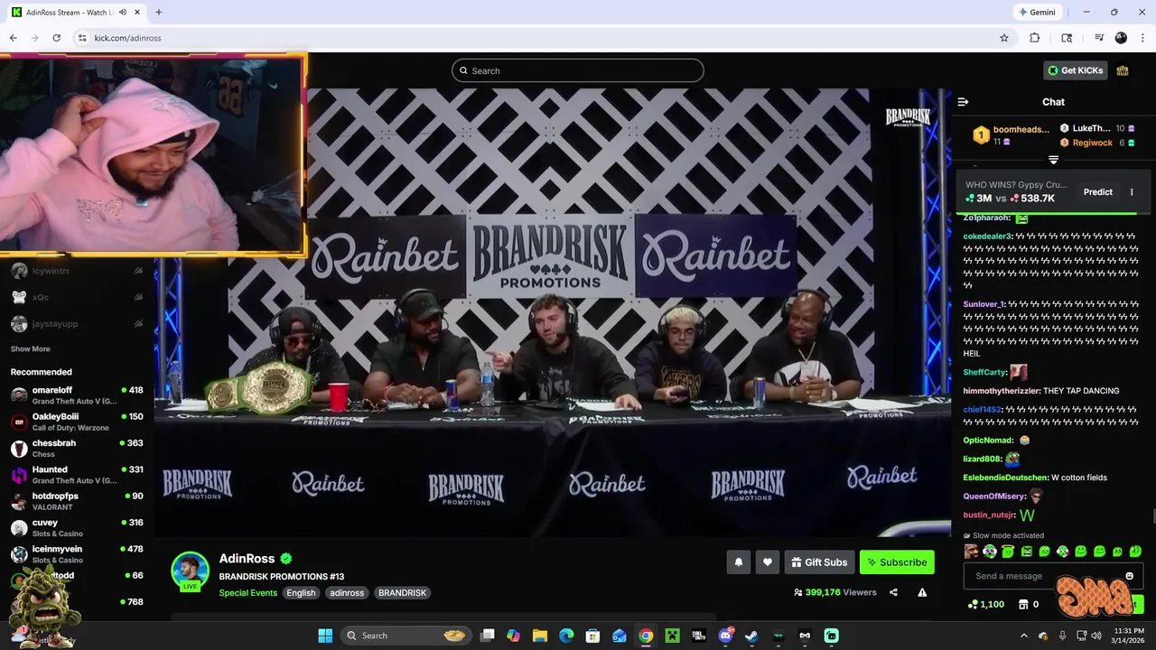
Task: Open the chat shop icon
Action: pyautogui.click(x=1023, y=604)
